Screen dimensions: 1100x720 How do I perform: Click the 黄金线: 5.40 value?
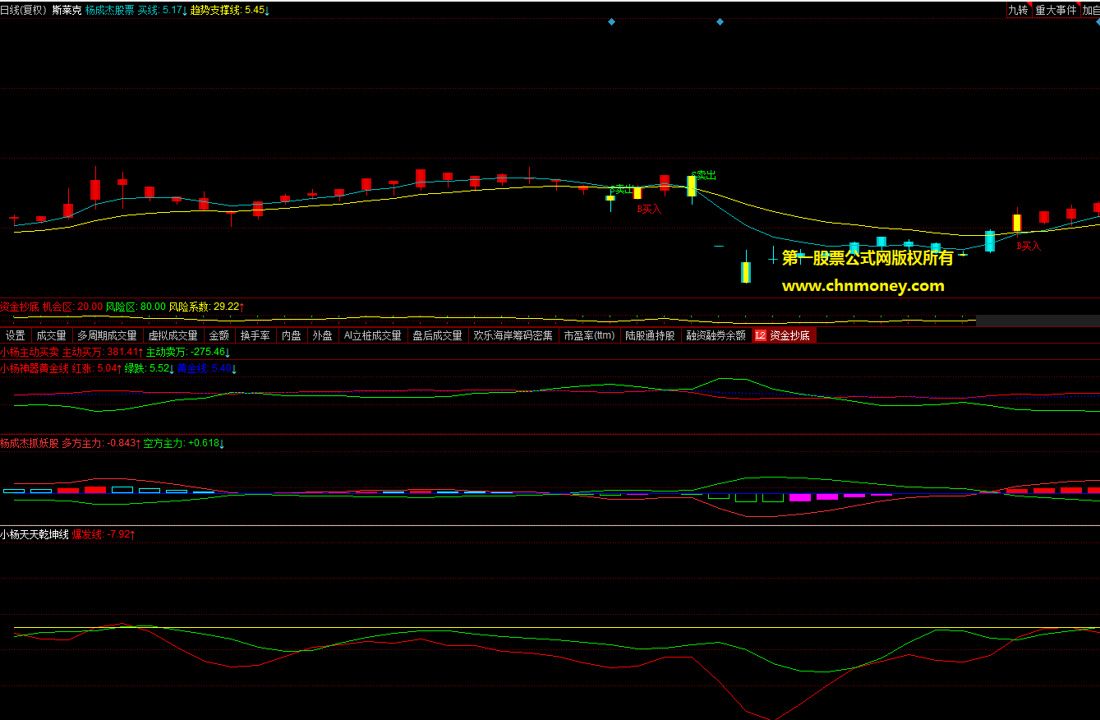[x=207, y=368]
